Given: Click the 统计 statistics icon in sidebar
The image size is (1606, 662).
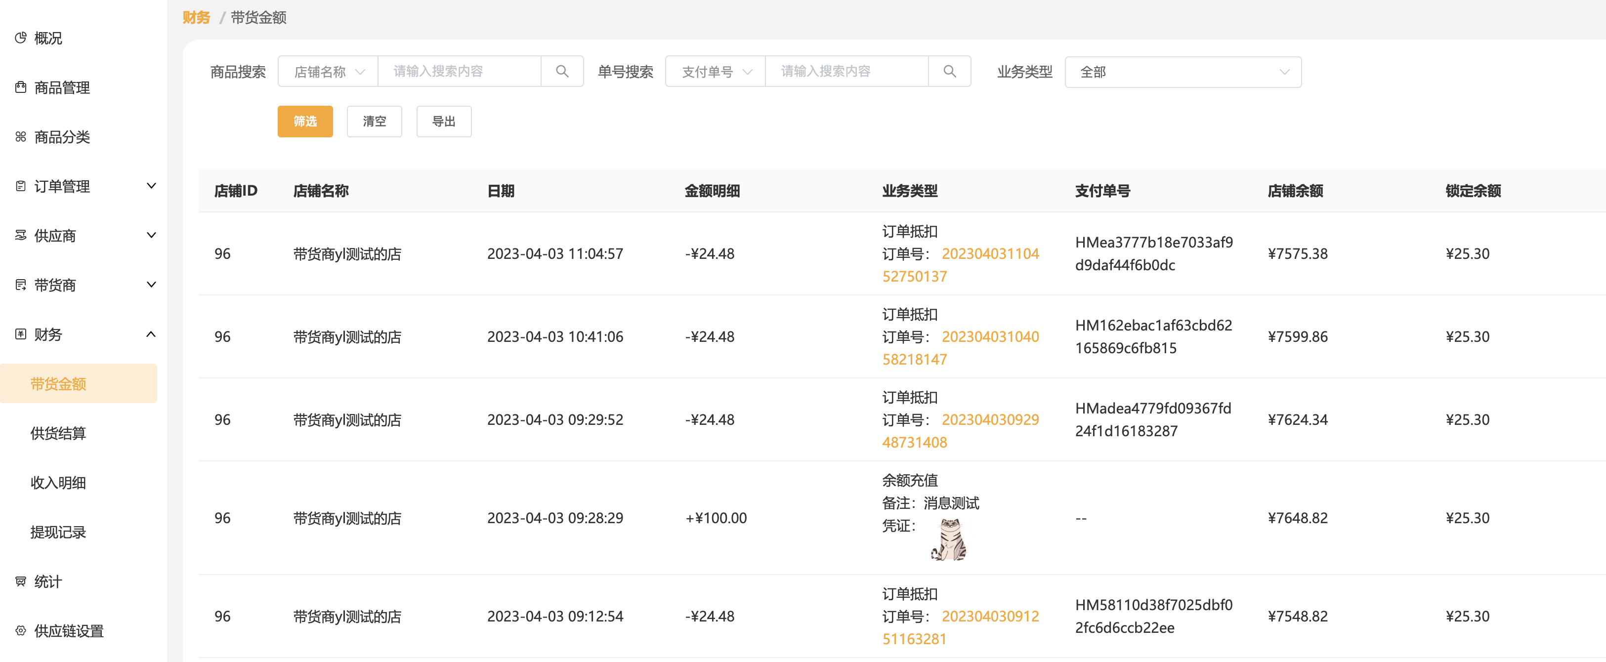Looking at the screenshot, I should 21,581.
